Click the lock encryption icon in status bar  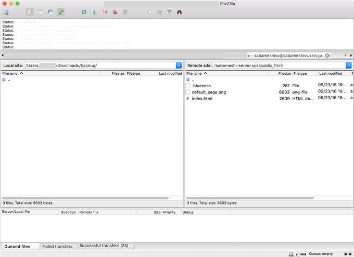pos(291,254)
